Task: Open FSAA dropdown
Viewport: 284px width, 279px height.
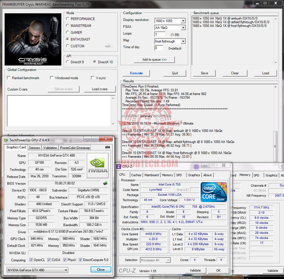Action: [183, 28]
